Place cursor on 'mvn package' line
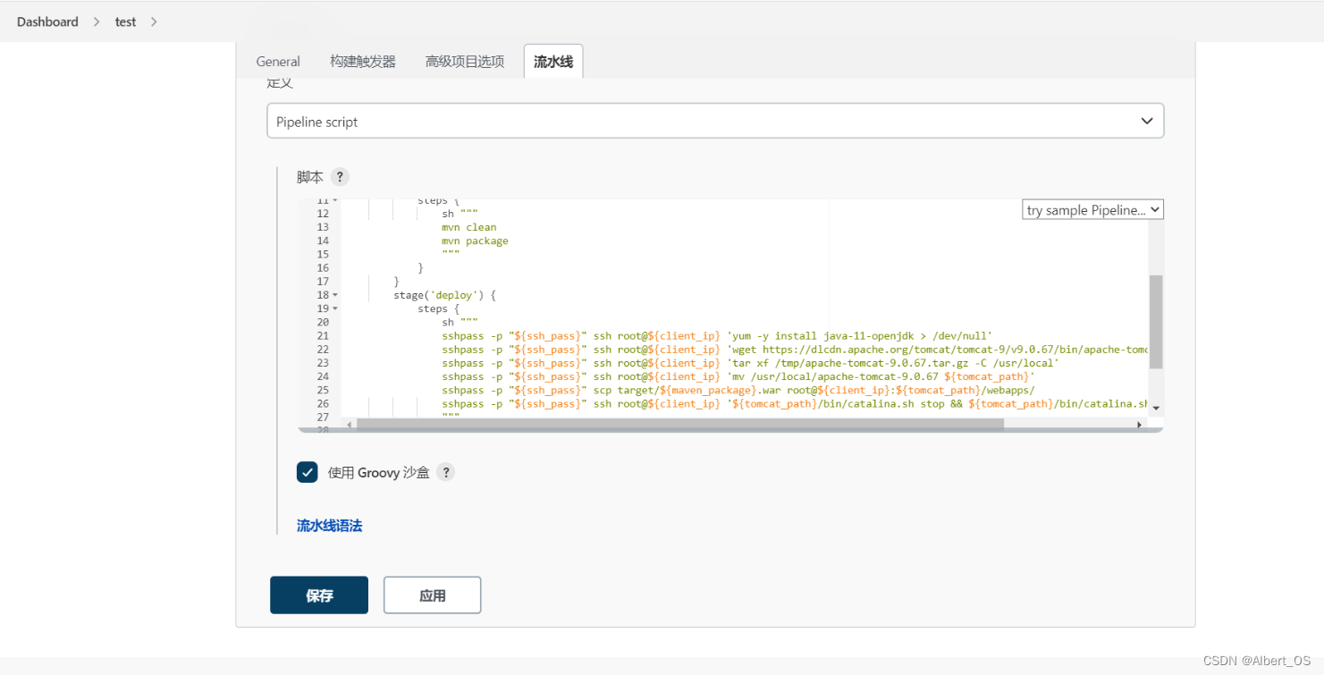The height and width of the screenshot is (675, 1324). [475, 240]
